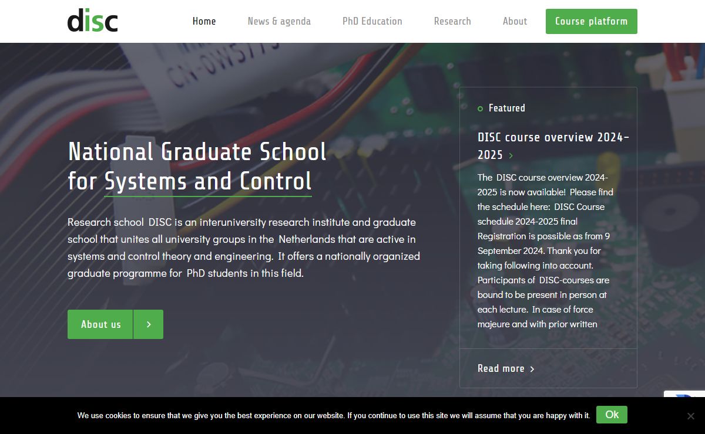Open DISC course overview 2024-2025 headline

[x=553, y=146]
